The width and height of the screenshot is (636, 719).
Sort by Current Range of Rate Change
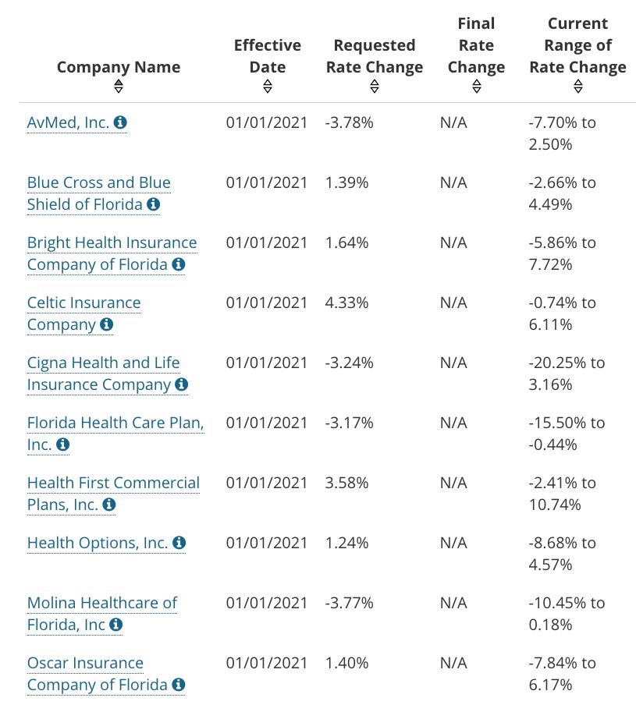(x=577, y=87)
